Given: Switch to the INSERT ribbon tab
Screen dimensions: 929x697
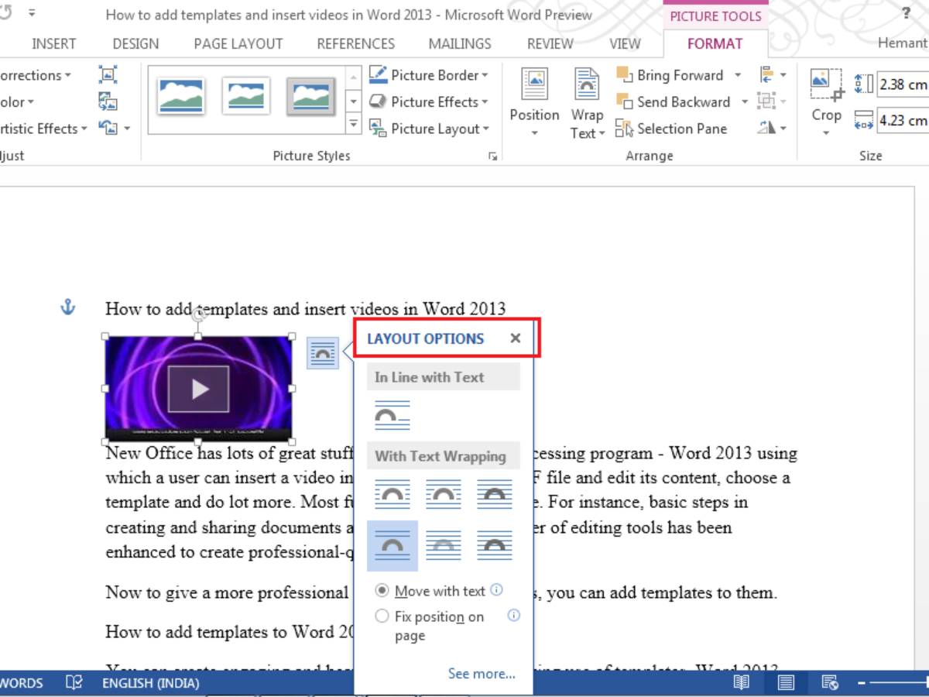Looking at the screenshot, I should (x=54, y=44).
